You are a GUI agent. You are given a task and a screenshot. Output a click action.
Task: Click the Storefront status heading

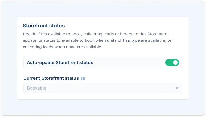(x=44, y=26)
